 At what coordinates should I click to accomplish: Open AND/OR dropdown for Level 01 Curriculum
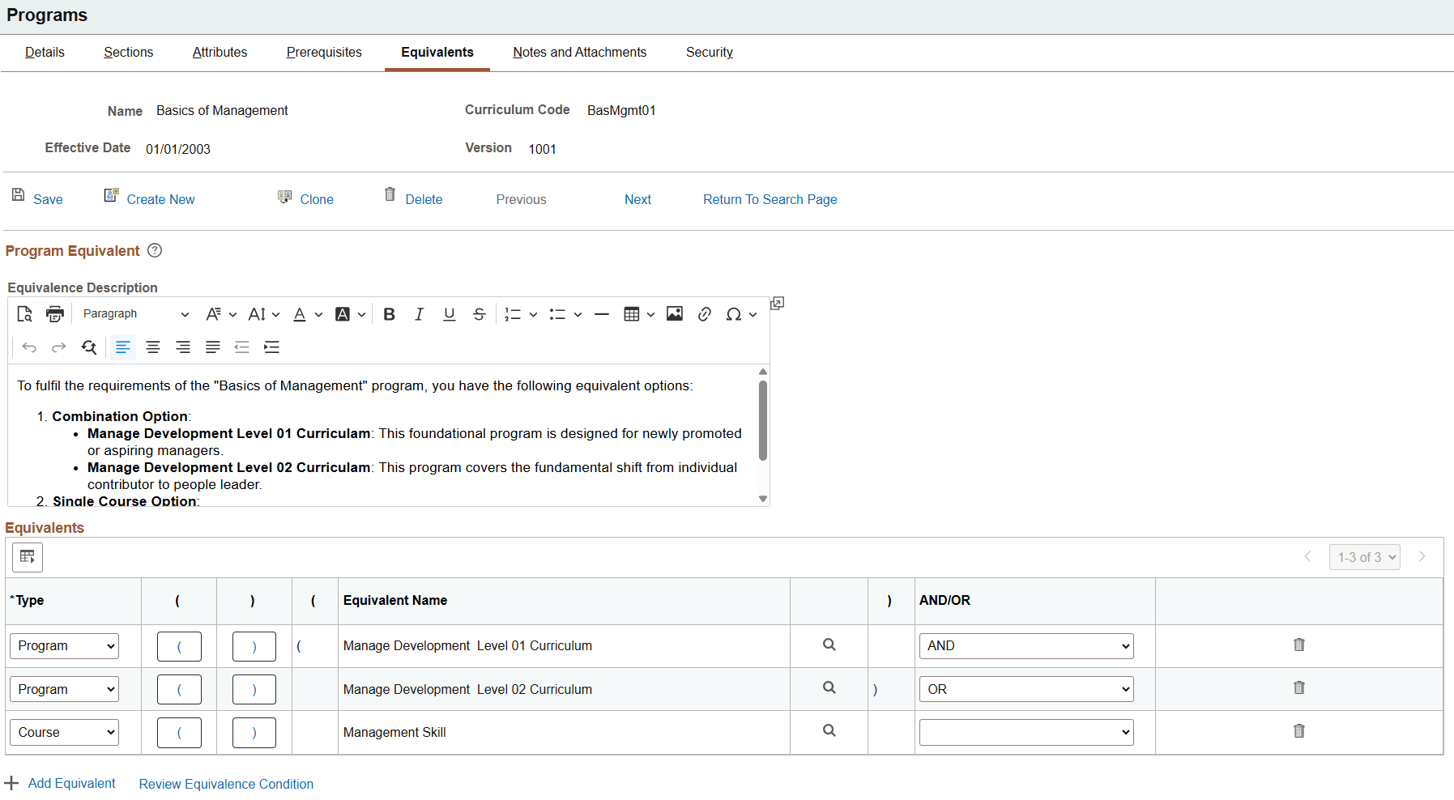click(1025, 645)
